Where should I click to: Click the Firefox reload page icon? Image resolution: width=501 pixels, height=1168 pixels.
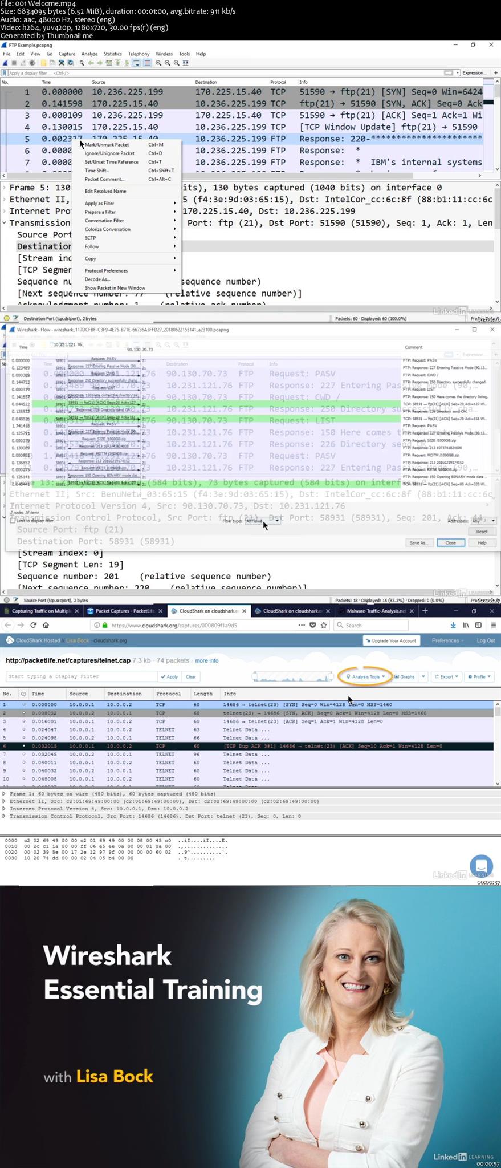33,625
